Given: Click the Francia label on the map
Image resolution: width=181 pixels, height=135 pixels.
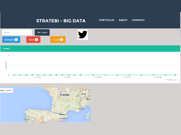Looking at the screenshot, I should pos(65,95).
